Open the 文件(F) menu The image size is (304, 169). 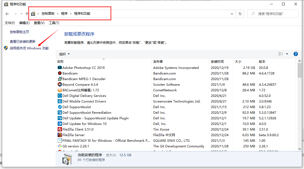tap(10, 23)
